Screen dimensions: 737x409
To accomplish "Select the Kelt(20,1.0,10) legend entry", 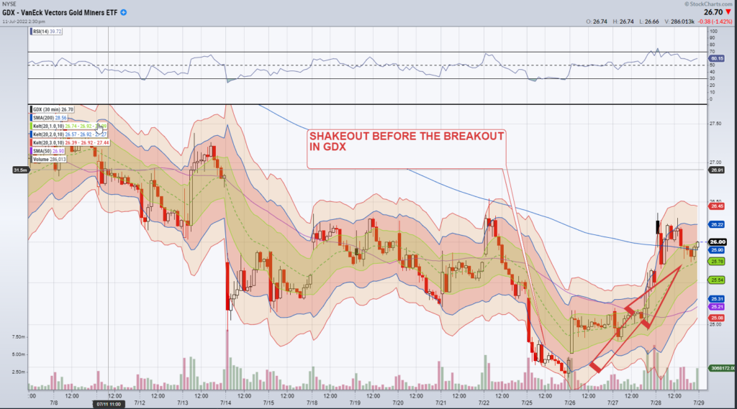I will point(70,127).
